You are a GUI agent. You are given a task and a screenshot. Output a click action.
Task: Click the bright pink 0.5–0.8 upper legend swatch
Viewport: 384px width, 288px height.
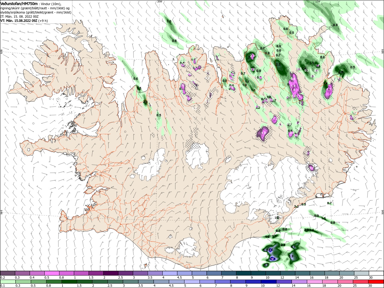pos(52,273)
